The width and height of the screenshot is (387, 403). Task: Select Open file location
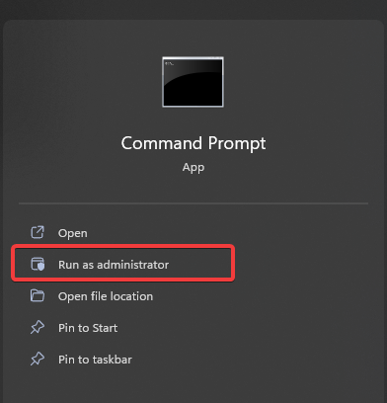tap(106, 296)
